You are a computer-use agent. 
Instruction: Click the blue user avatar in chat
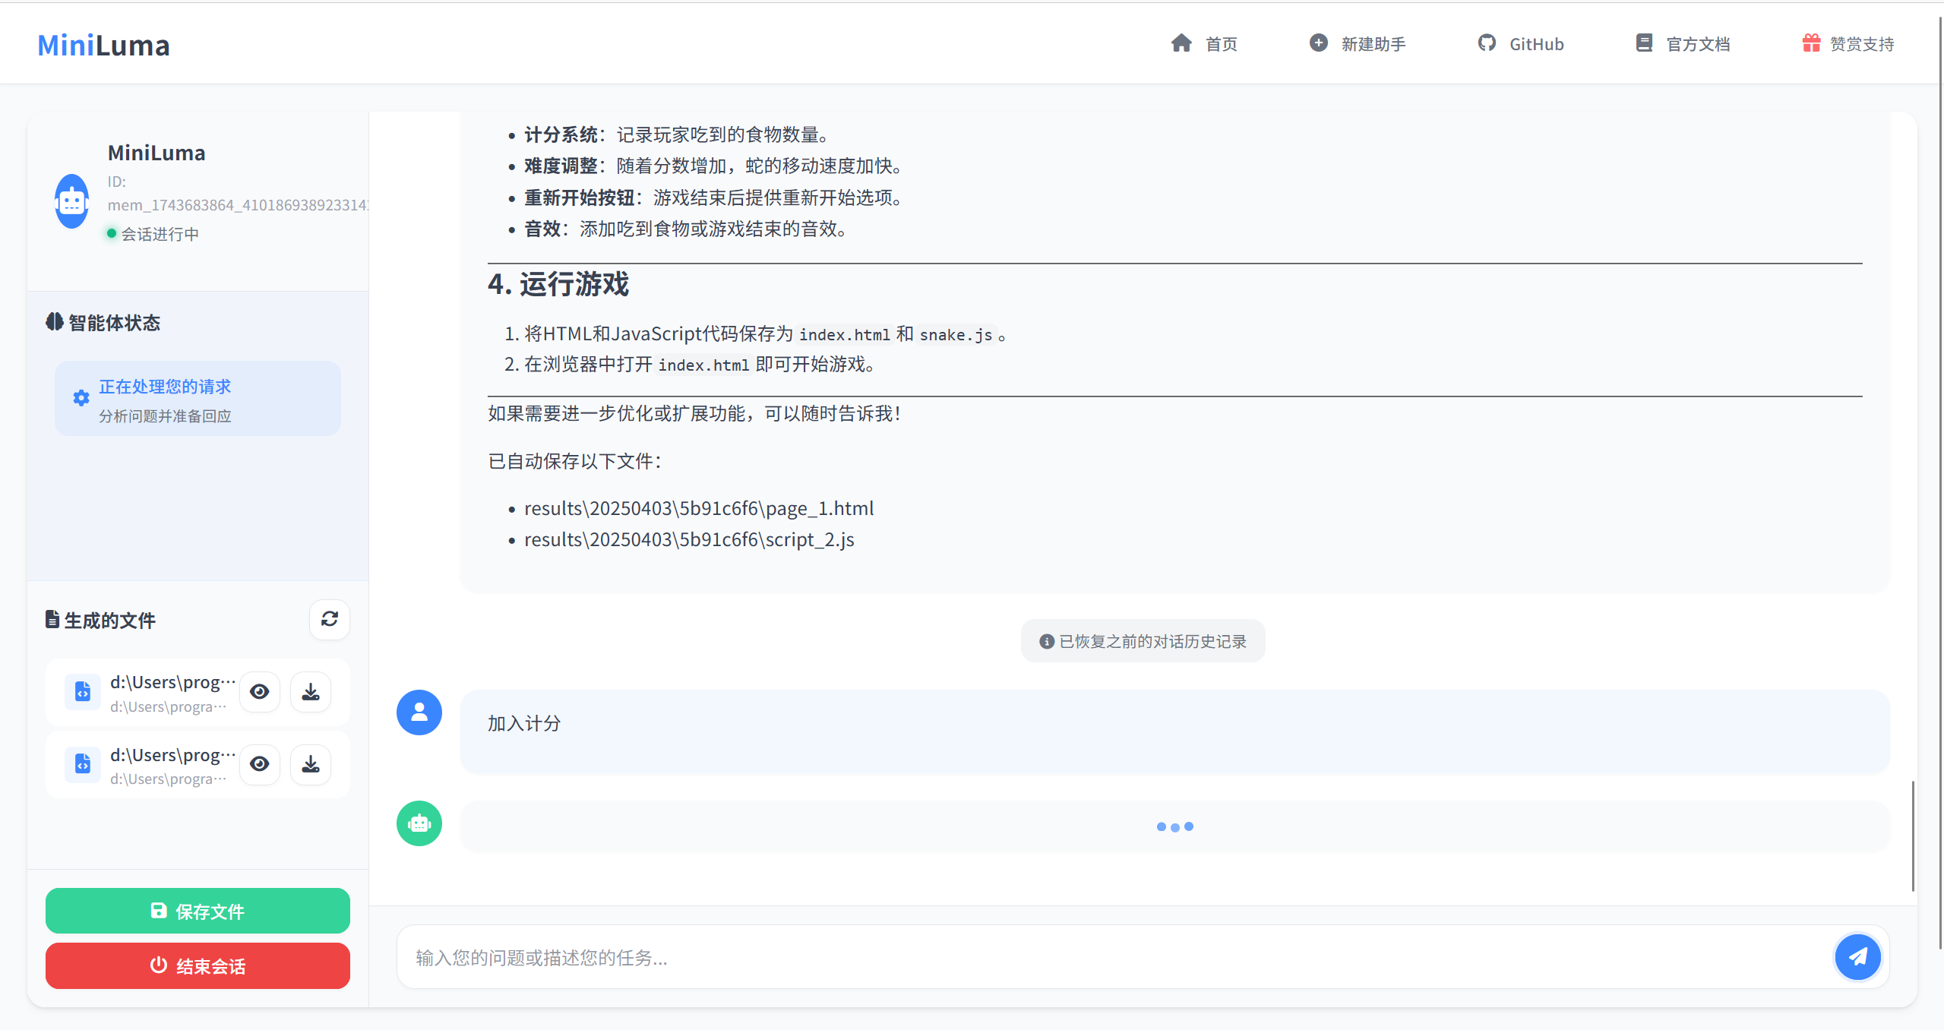coord(419,712)
